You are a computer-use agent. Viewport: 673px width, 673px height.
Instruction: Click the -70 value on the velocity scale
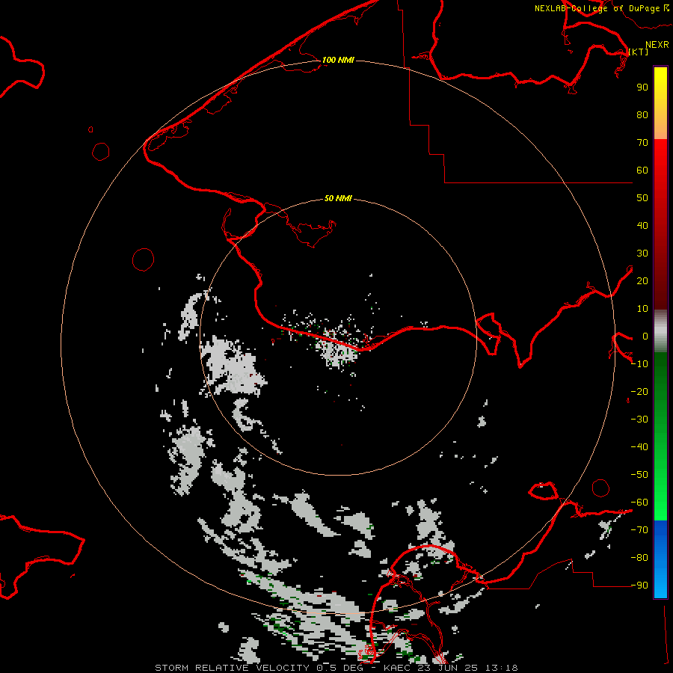click(x=639, y=530)
